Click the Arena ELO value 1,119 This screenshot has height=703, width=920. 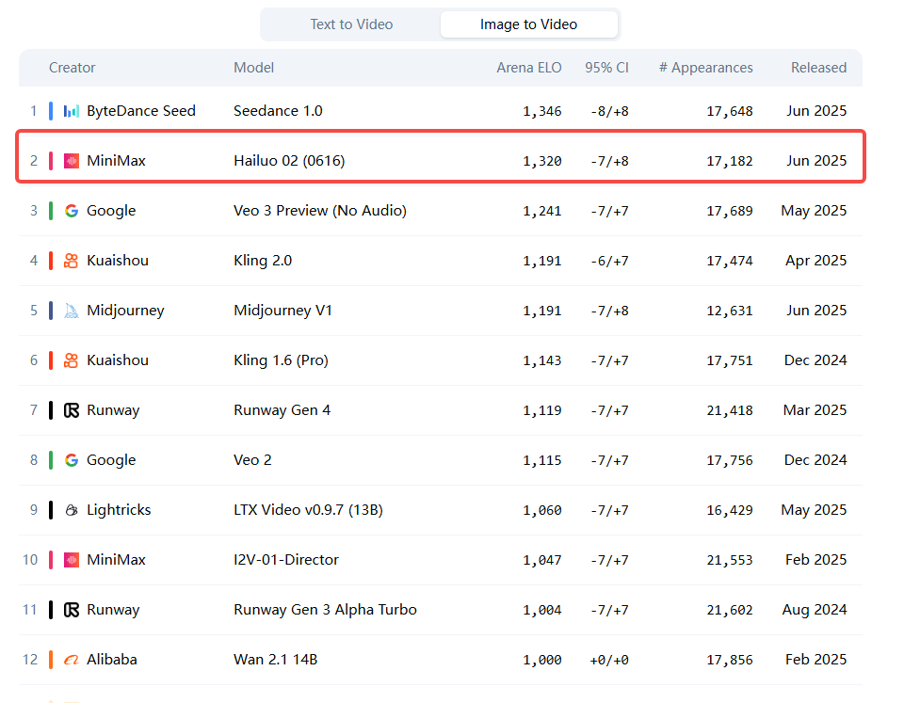pos(542,409)
